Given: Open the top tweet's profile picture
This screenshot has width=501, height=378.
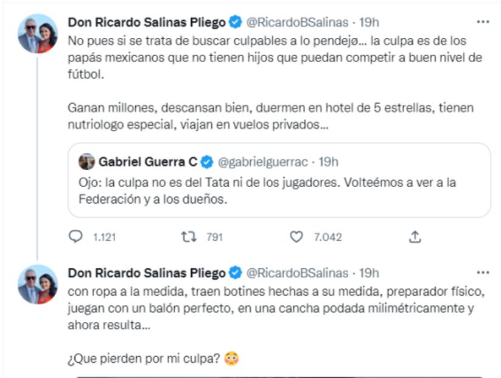Looking at the screenshot, I should tap(37, 34).
